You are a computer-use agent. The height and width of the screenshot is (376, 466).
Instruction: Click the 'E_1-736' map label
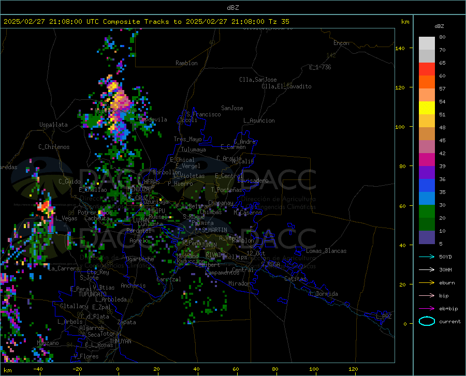[x=320, y=67]
